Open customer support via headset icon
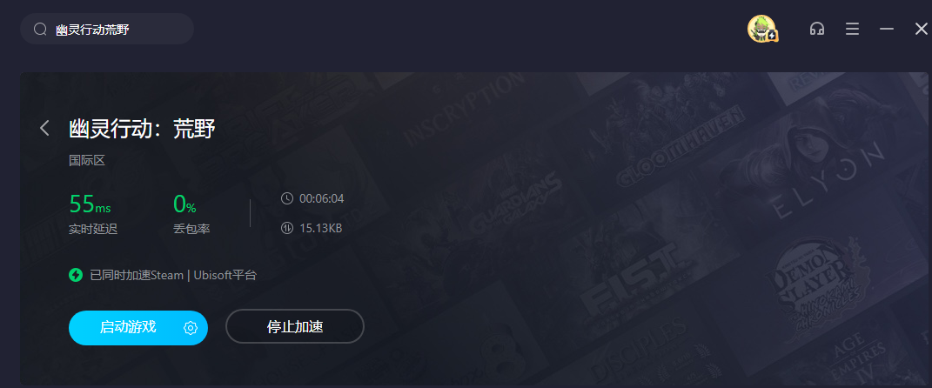932x388 pixels. point(817,29)
